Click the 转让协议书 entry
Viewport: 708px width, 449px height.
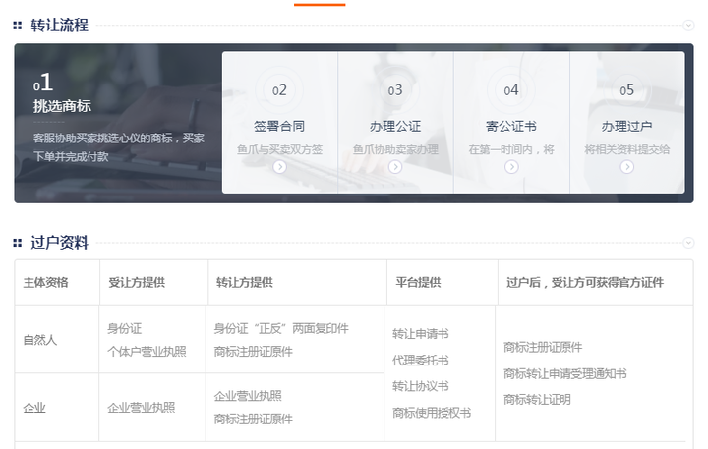(421, 386)
